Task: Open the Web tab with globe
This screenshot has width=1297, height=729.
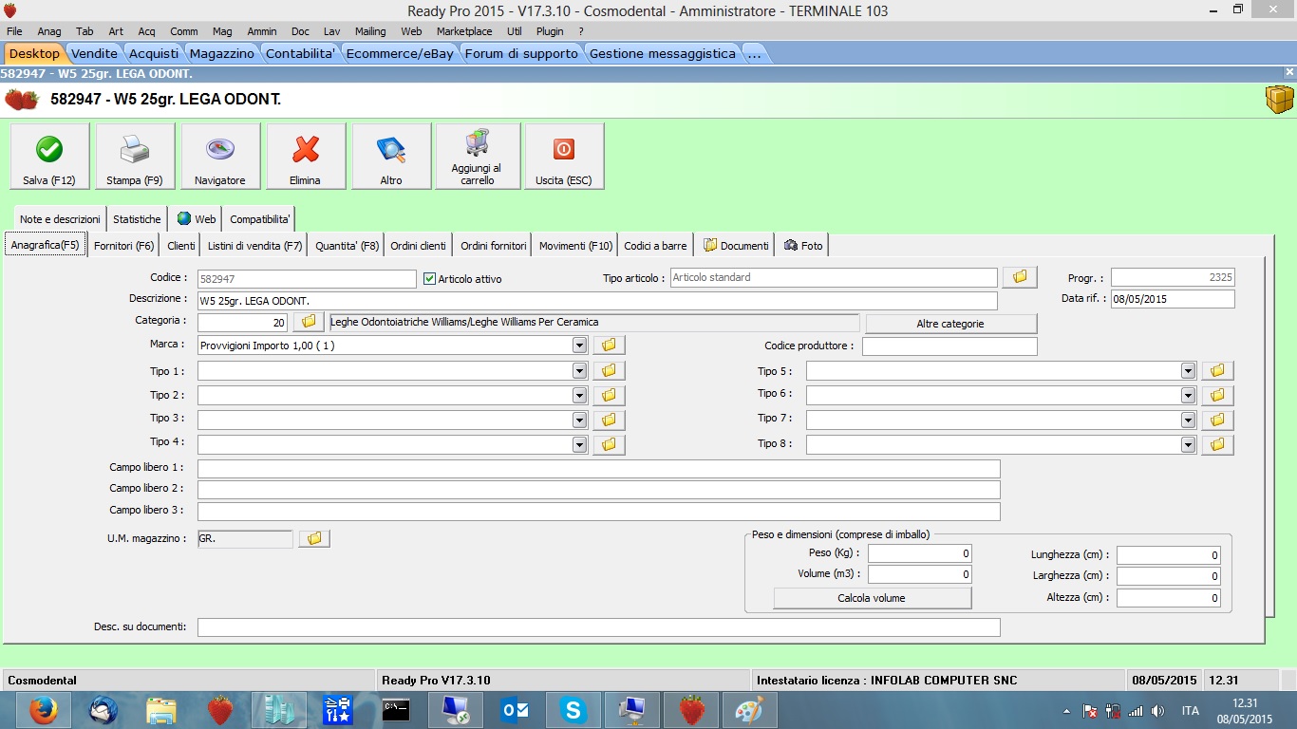Action: (x=197, y=219)
